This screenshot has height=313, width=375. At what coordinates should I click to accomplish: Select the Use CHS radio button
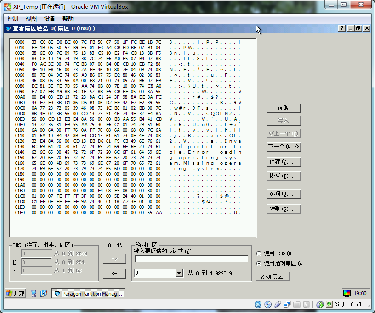259,253
